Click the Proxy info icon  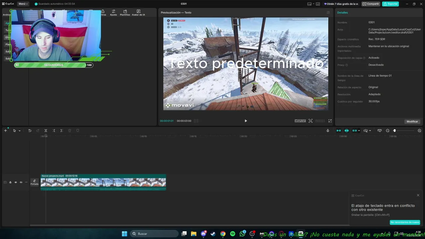[x=347, y=65]
